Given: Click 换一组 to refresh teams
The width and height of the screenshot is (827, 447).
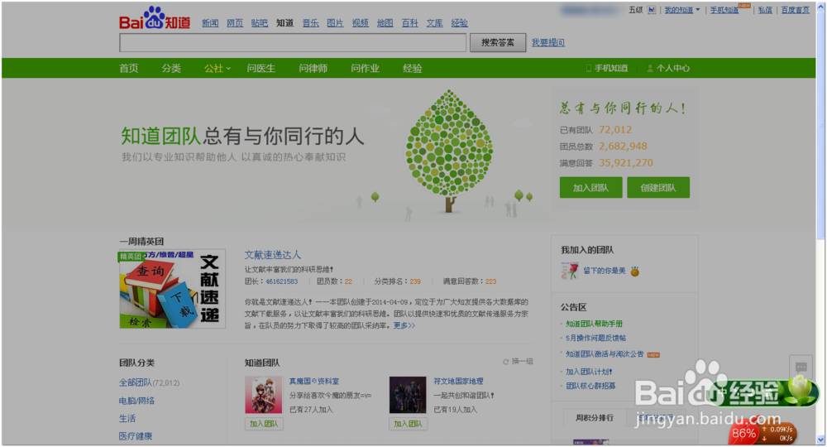Looking at the screenshot, I should coord(522,362).
